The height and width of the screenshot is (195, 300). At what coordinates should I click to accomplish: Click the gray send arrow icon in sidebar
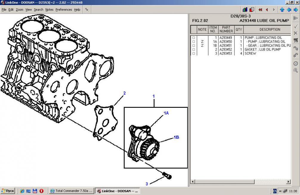pos(296,18)
